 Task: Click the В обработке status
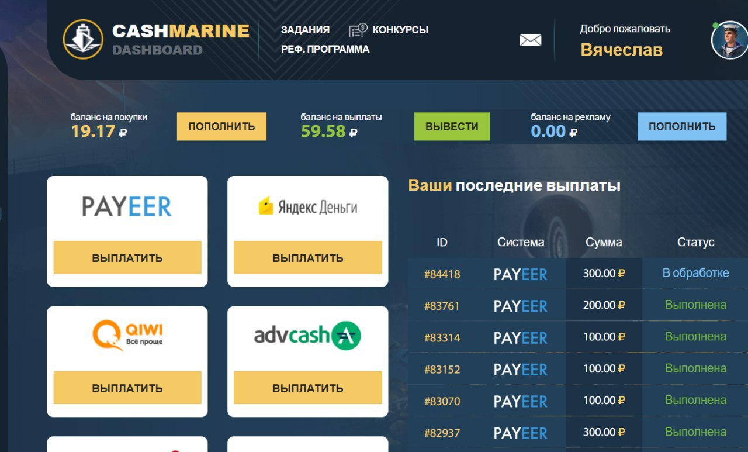coord(695,273)
